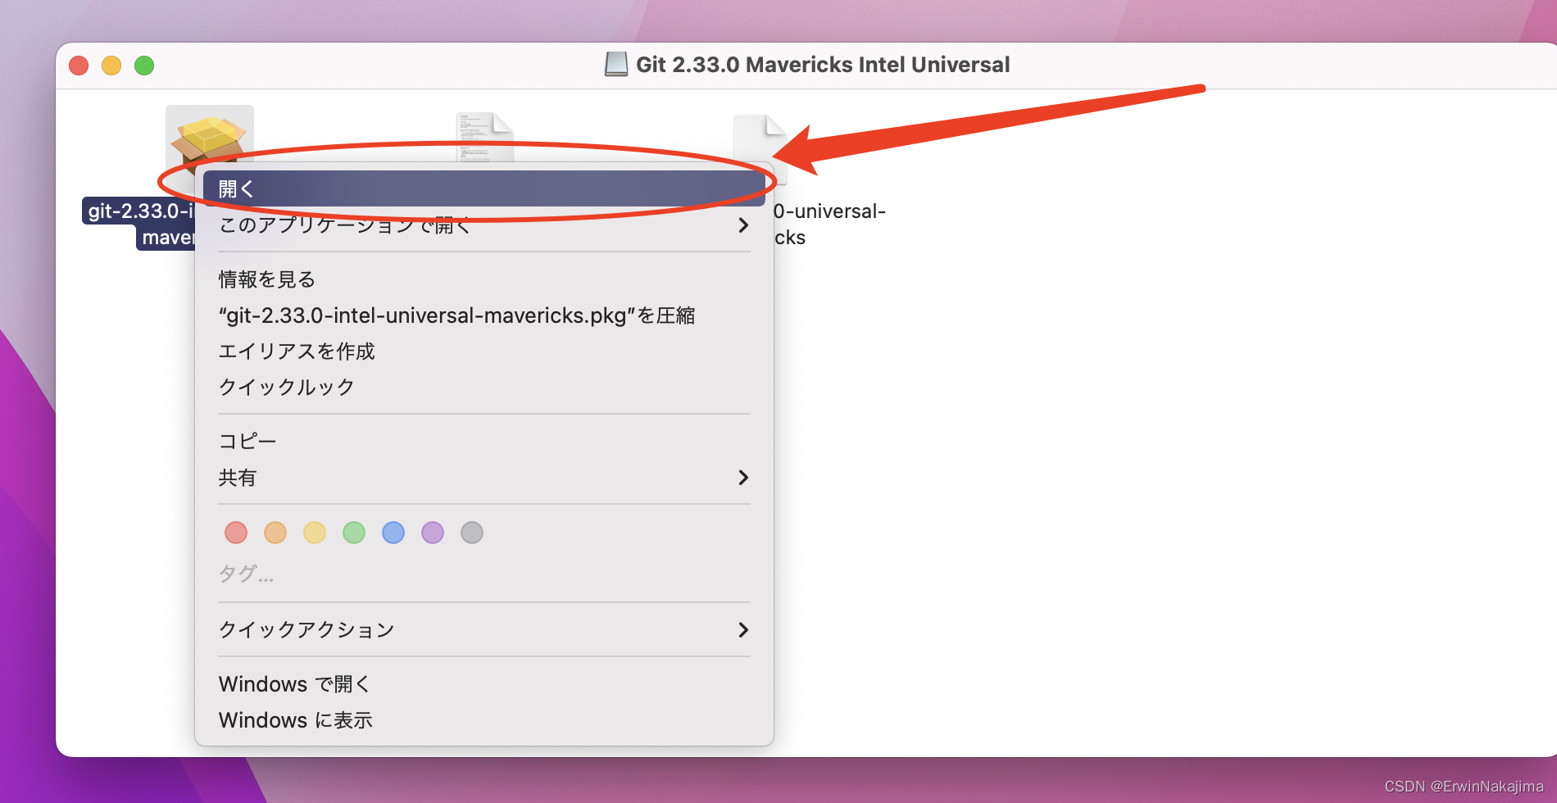Choose エイリアスを作成 menu entry

tap(484, 352)
